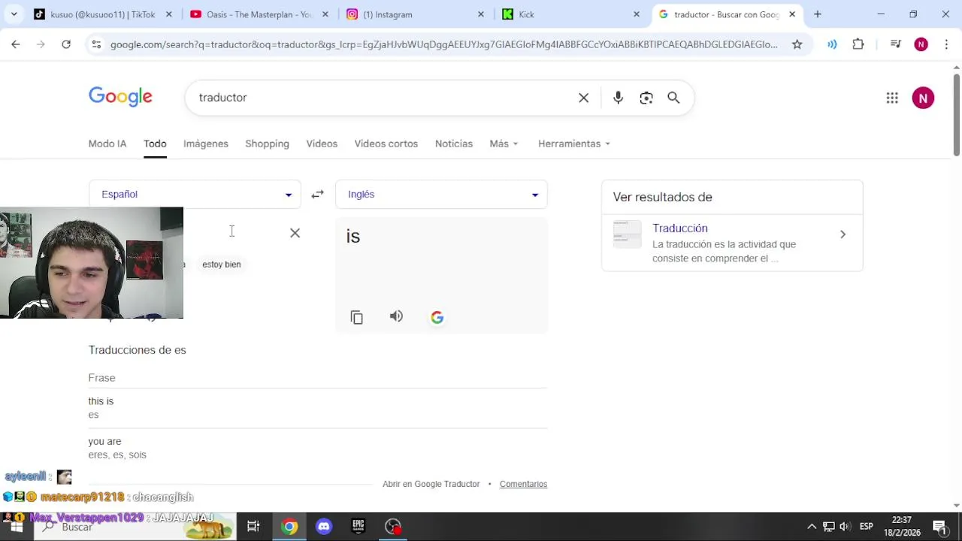The width and height of the screenshot is (962, 541).
Task: Select the Noticias search tab
Action: pyautogui.click(x=454, y=144)
